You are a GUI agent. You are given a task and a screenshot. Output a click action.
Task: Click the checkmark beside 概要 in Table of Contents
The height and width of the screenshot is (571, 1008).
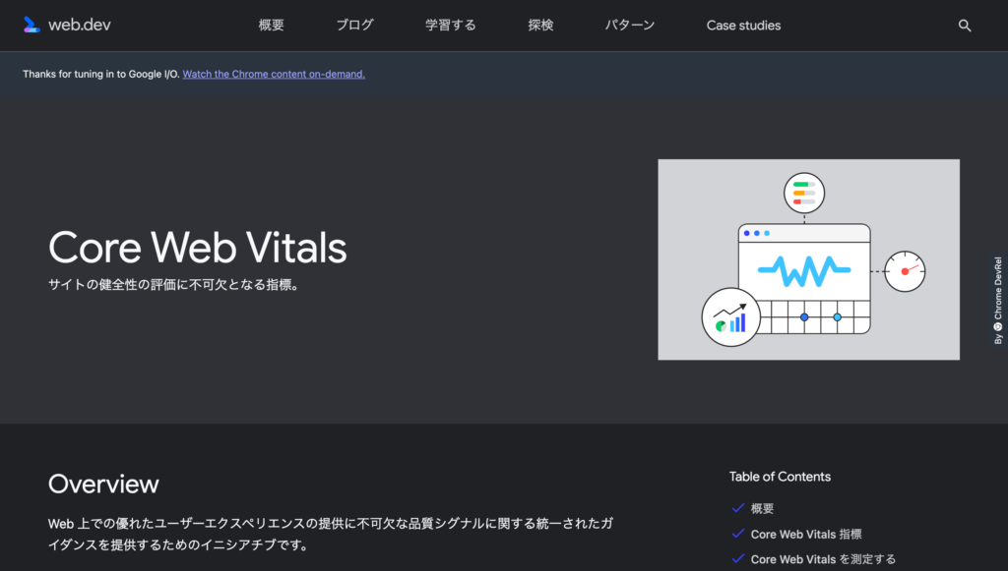click(737, 508)
